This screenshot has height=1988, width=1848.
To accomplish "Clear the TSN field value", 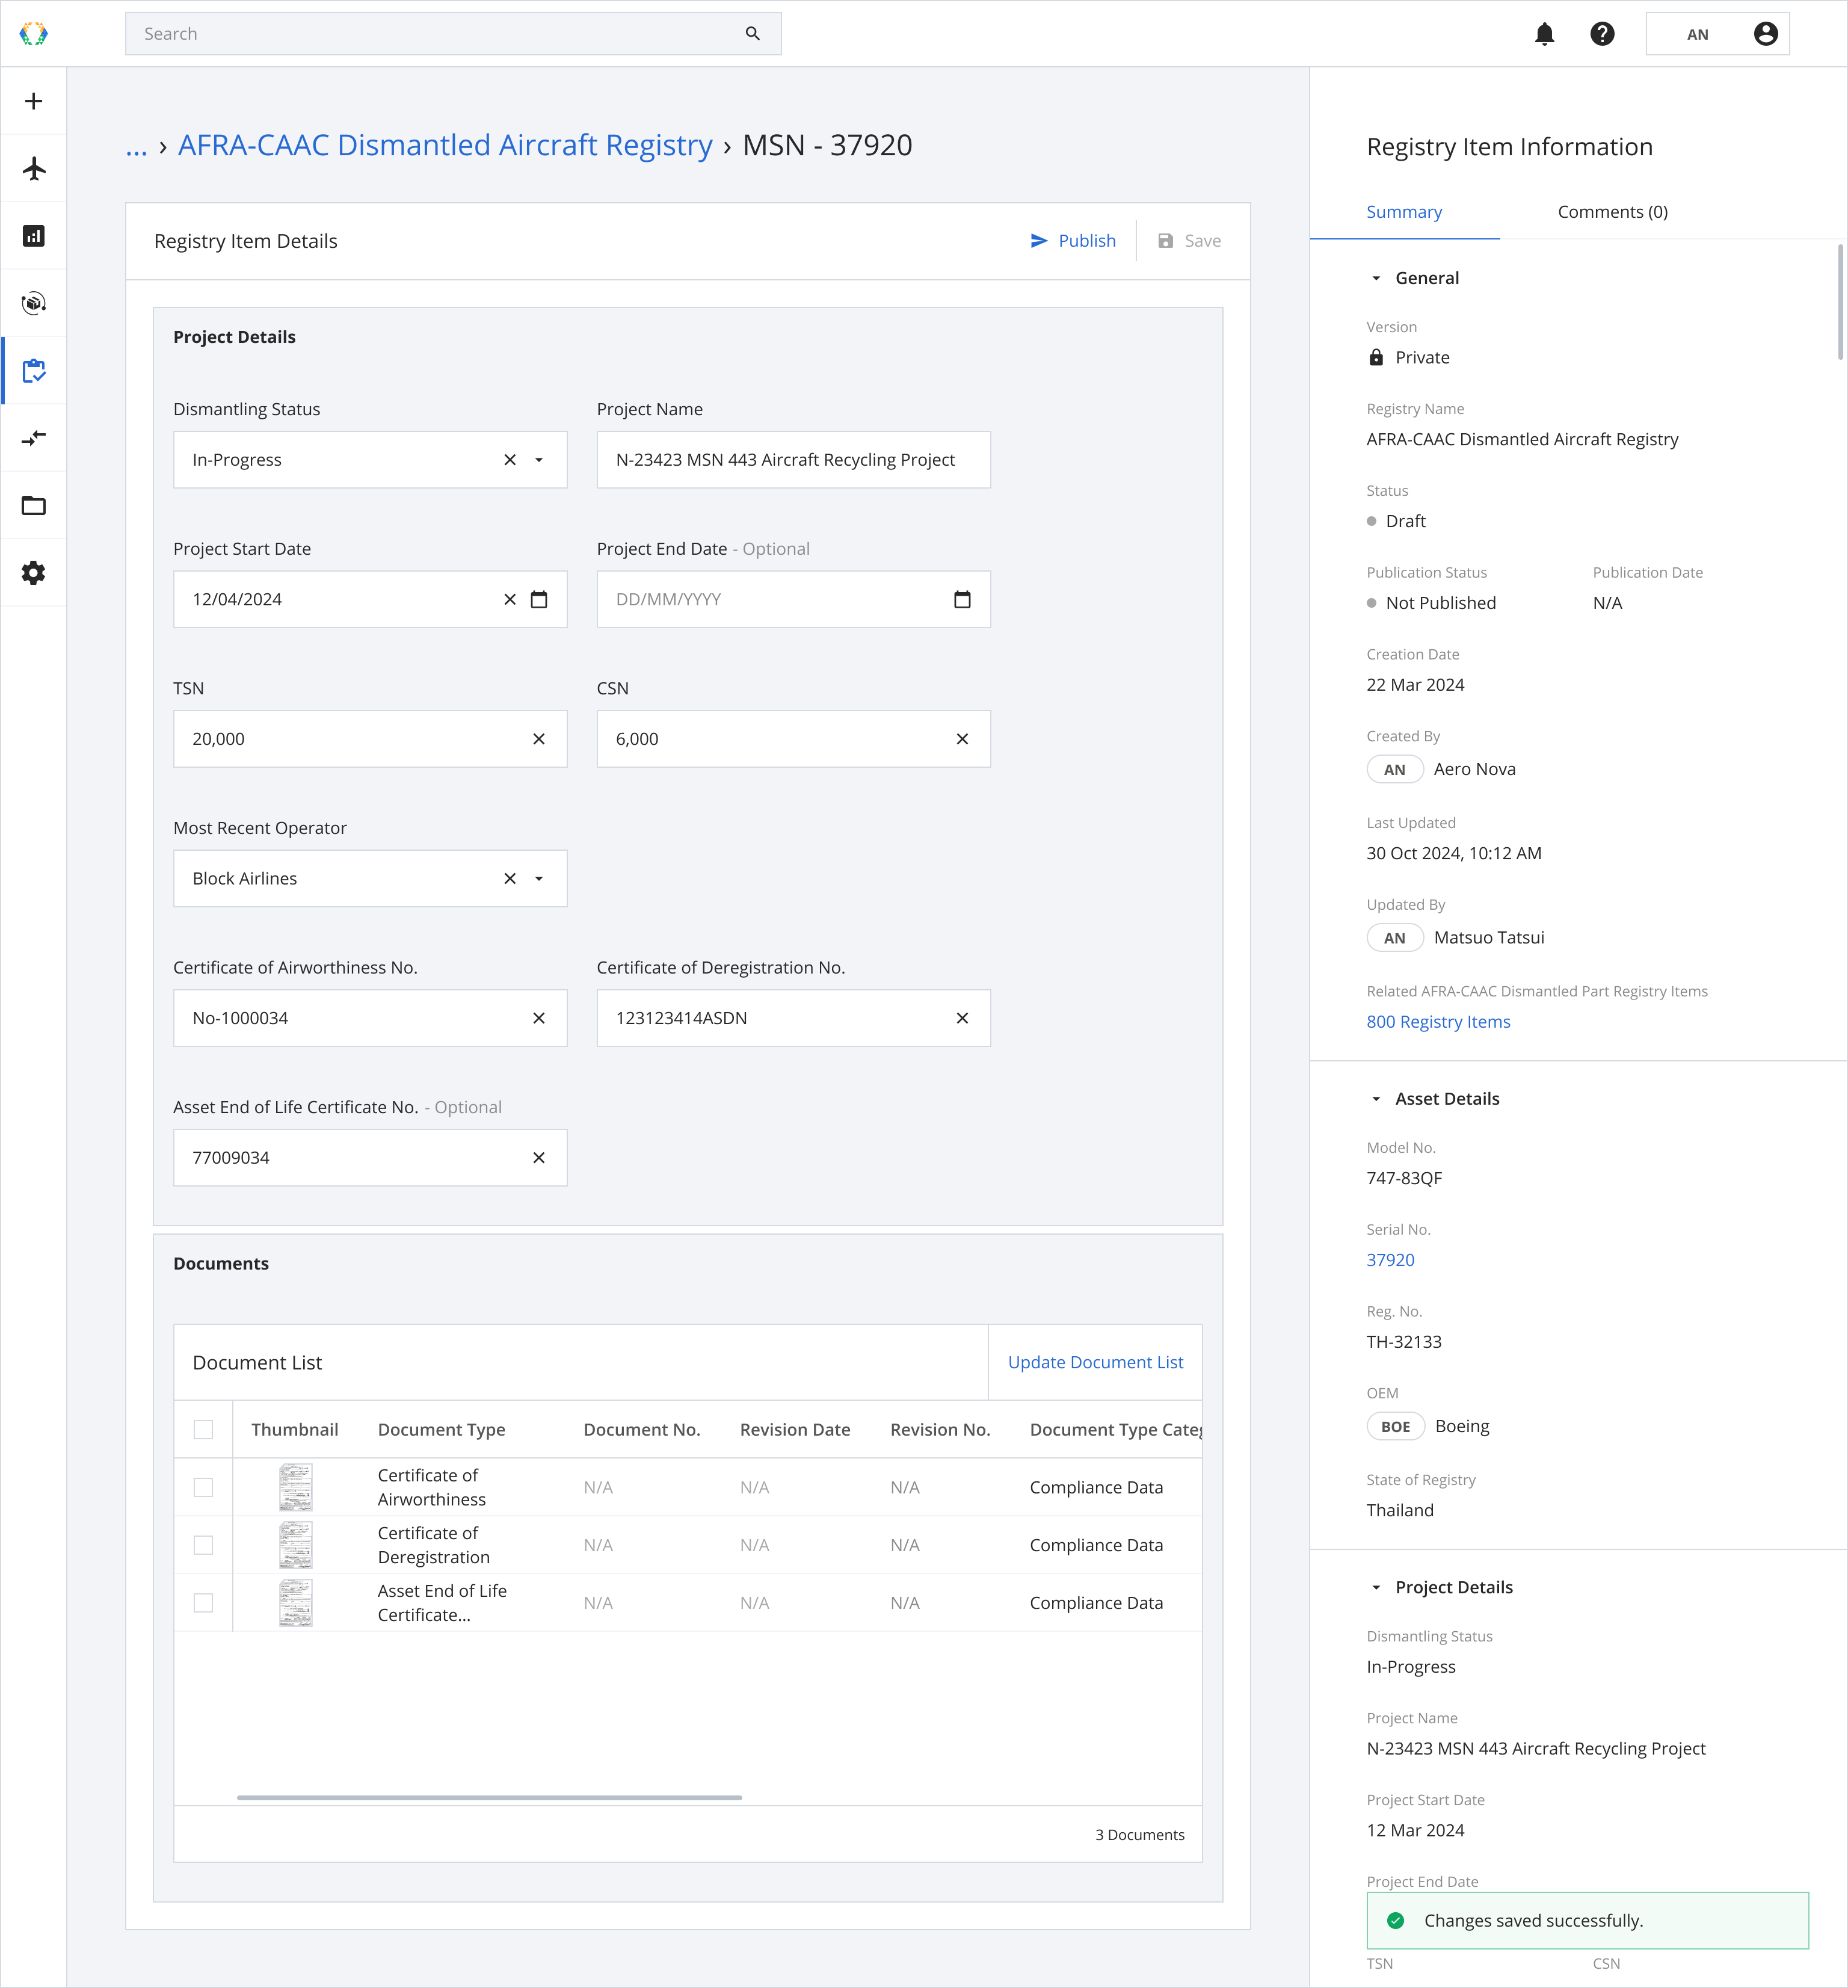I will click(539, 739).
